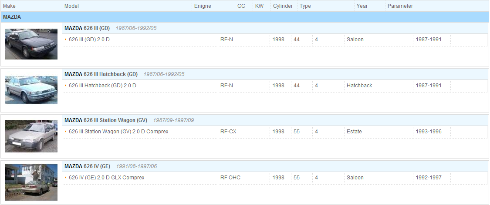Open the light blue 626 III Hatchback photo
Image resolution: width=490 pixels, height=205 pixels.
[31, 90]
